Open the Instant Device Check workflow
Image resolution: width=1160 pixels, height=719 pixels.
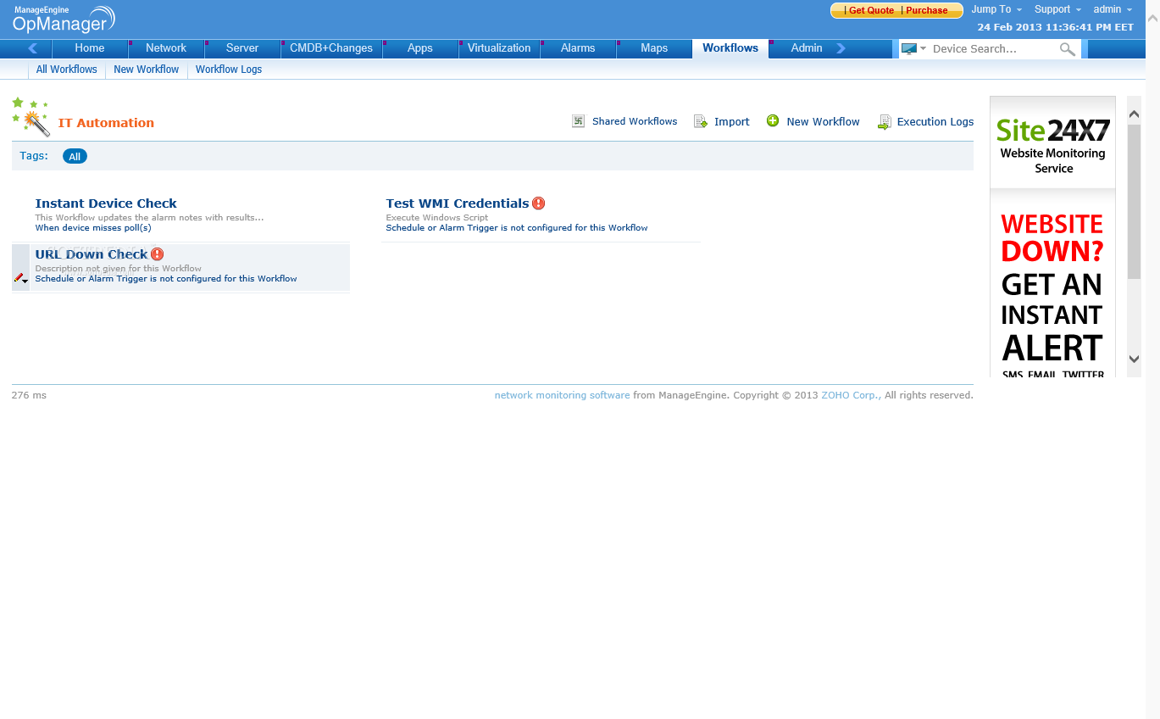pyautogui.click(x=106, y=203)
